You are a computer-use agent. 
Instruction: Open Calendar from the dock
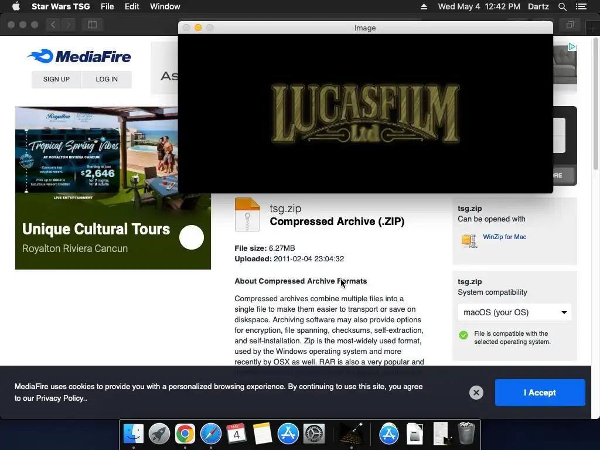[x=237, y=434]
